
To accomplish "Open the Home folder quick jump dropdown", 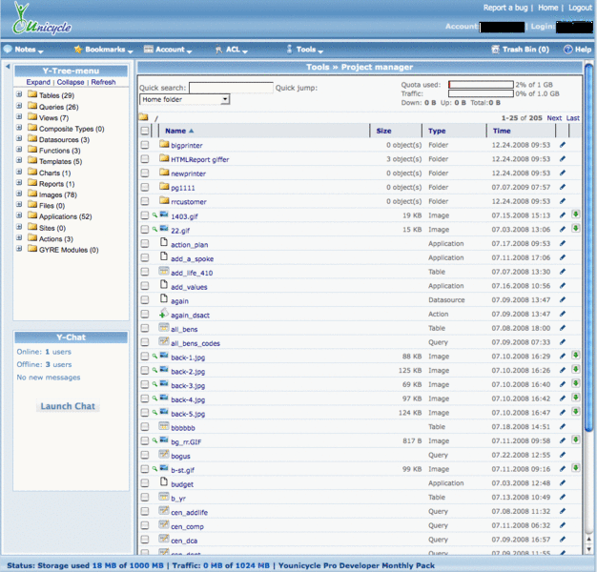I will 185,99.
